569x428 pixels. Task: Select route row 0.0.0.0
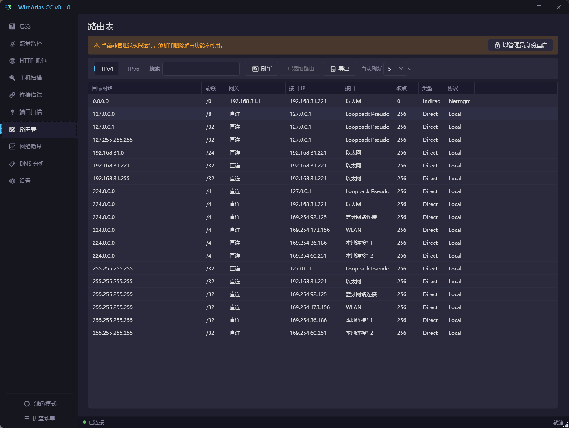coord(323,101)
